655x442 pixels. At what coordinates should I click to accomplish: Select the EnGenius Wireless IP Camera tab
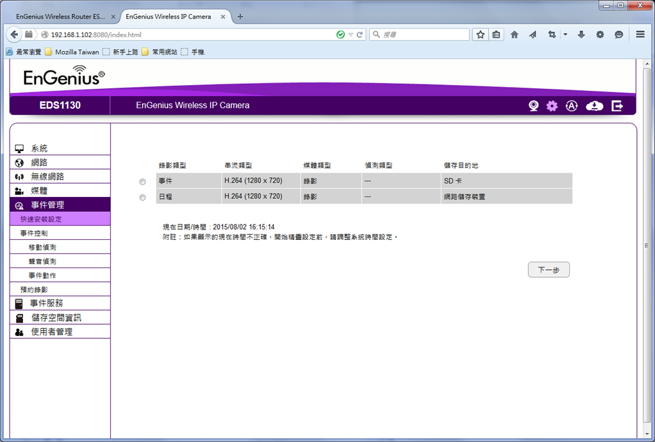click(x=168, y=17)
